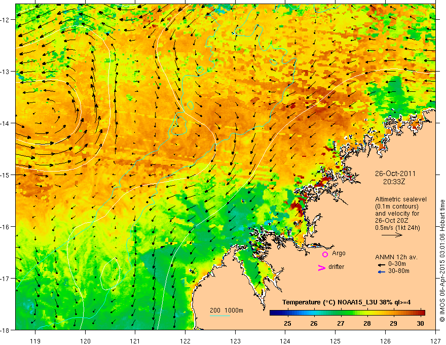446x345 pixels.
Task: Select the date text 26-Oct-2011
Action: pyautogui.click(x=395, y=174)
